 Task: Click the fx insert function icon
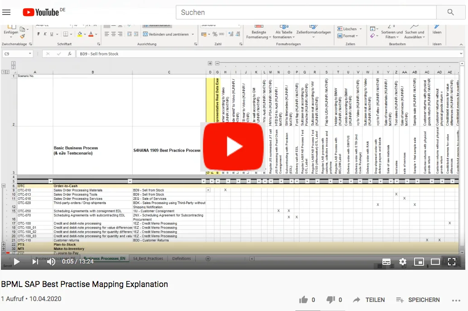tap(70, 54)
